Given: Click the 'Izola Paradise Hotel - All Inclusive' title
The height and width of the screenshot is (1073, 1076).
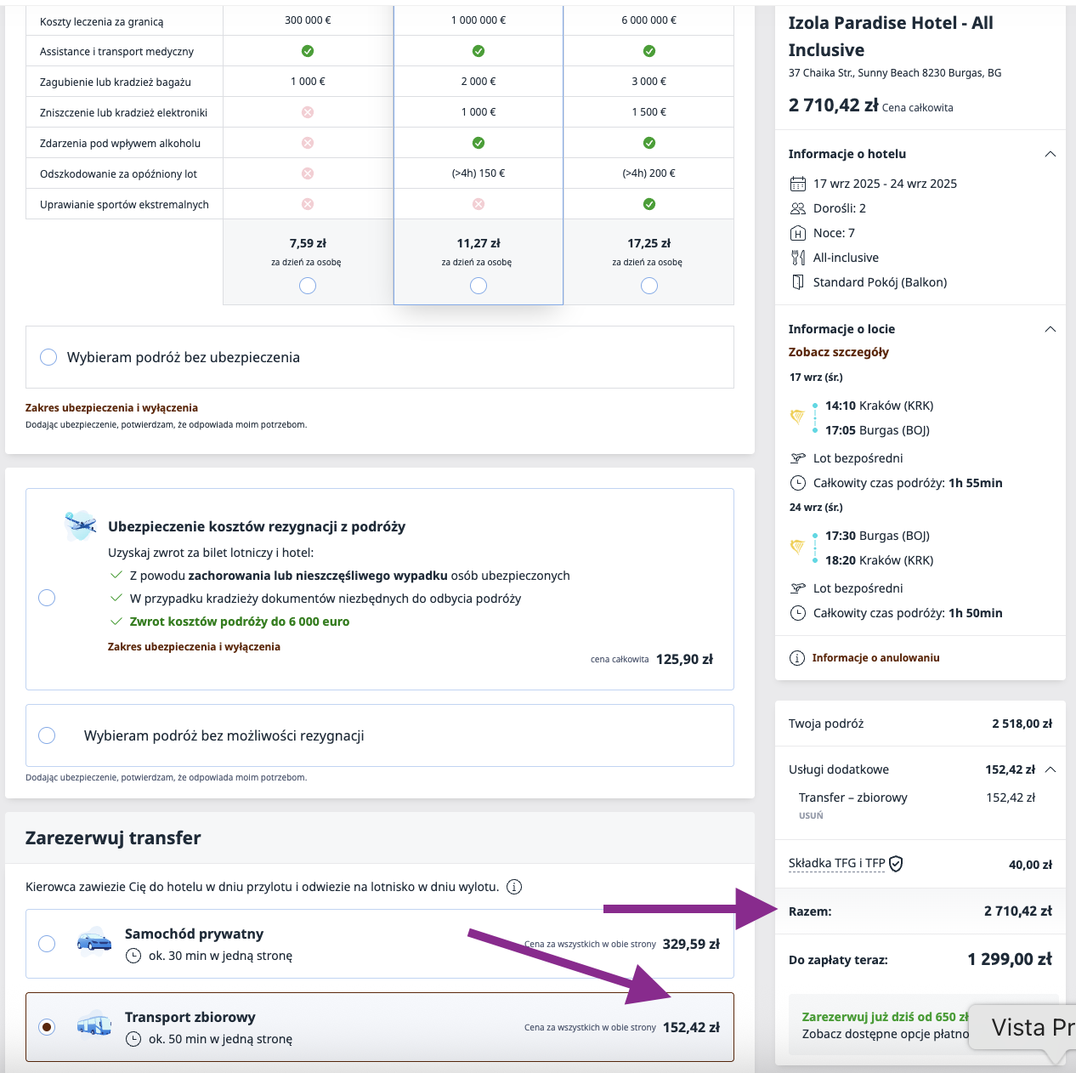Looking at the screenshot, I should click(x=891, y=37).
